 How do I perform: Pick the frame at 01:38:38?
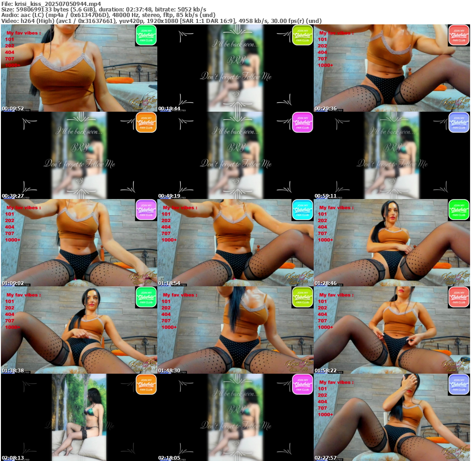click(79, 330)
